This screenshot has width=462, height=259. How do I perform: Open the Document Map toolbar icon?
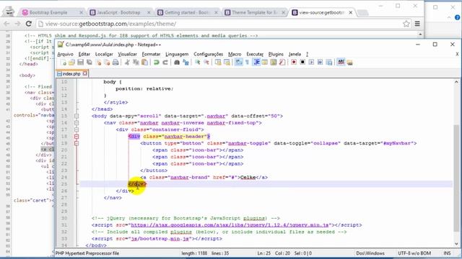pos(274,63)
